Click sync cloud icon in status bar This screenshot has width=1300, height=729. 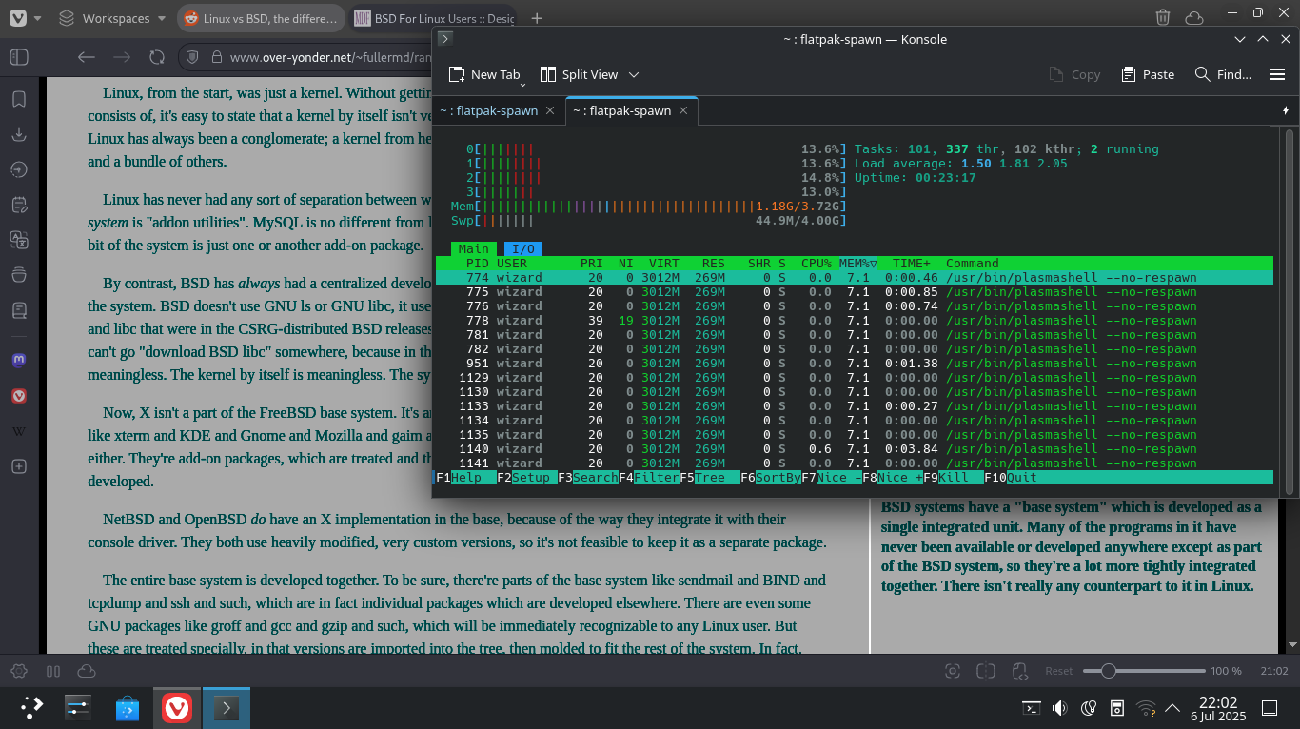click(86, 671)
